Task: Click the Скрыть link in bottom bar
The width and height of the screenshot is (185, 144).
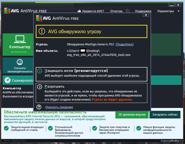Action: (x=165, y=141)
